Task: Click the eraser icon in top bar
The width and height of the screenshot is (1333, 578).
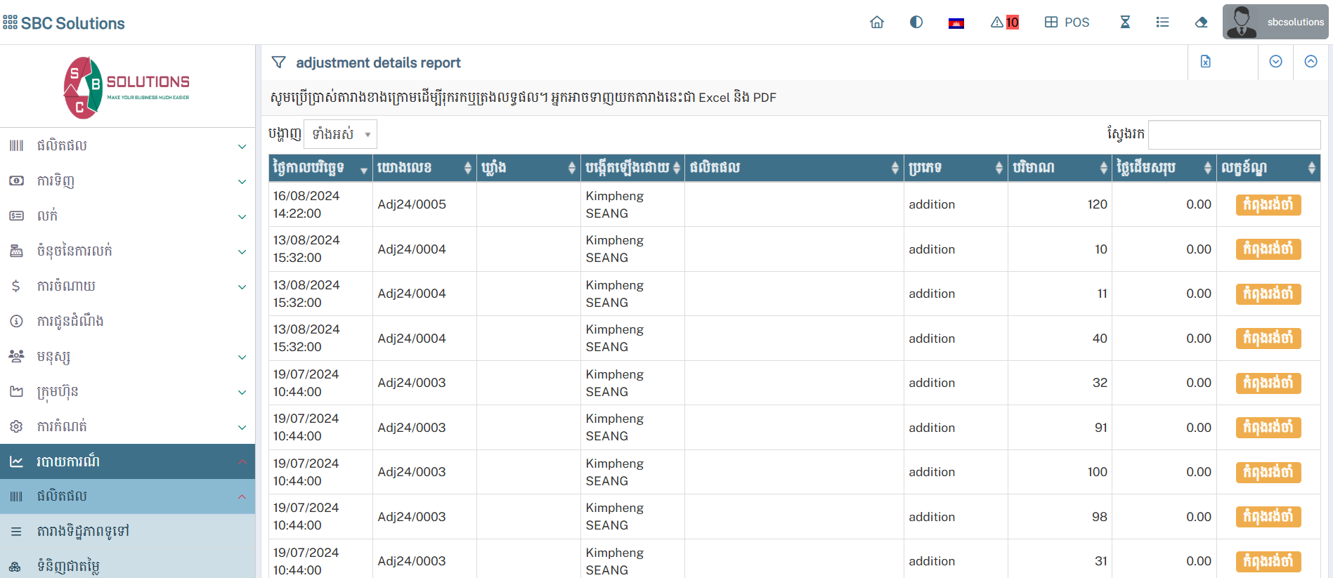Action: [1201, 22]
